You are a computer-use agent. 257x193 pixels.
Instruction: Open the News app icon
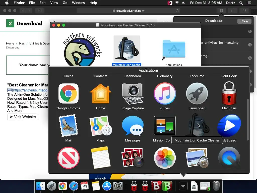click(x=68, y=158)
